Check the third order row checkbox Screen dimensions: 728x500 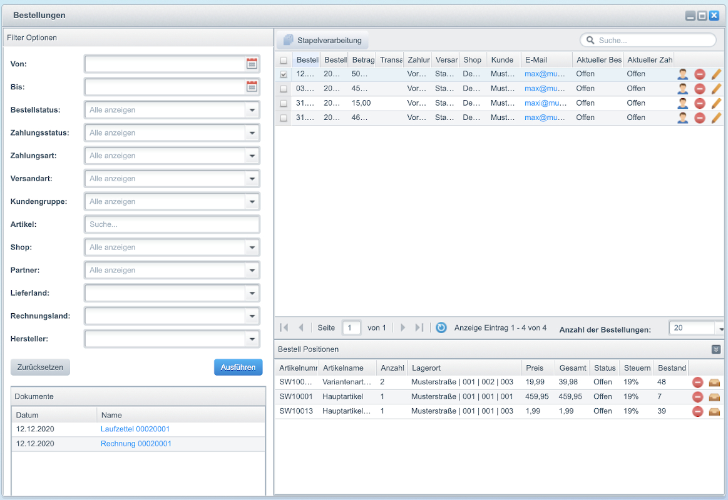pos(284,103)
